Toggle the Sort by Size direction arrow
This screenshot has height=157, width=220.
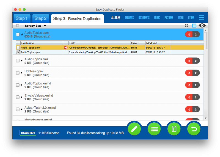coord(45,26)
